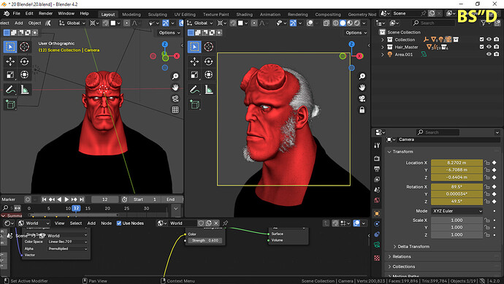The image size is (504, 284).
Task: Click the auto keying record button in timeline
Action: click(28, 199)
